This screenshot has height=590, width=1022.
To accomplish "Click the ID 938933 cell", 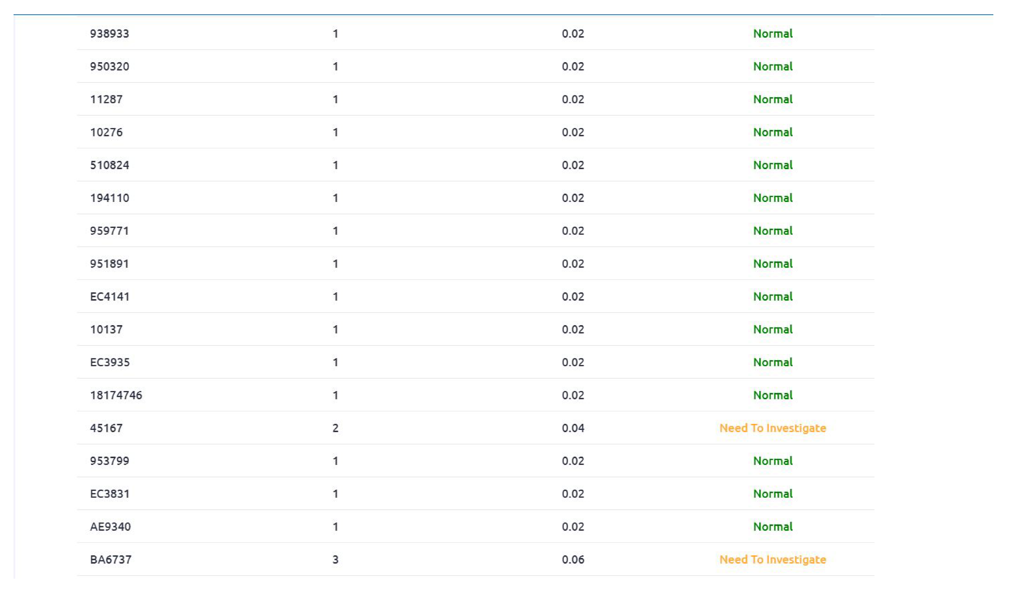I will point(109,34).
